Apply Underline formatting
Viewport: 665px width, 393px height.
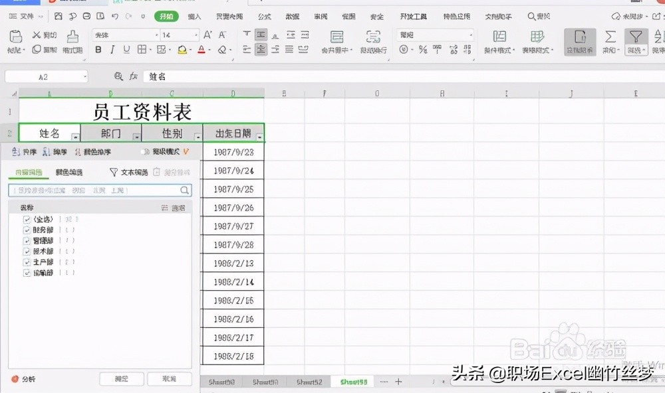(126, 49)
